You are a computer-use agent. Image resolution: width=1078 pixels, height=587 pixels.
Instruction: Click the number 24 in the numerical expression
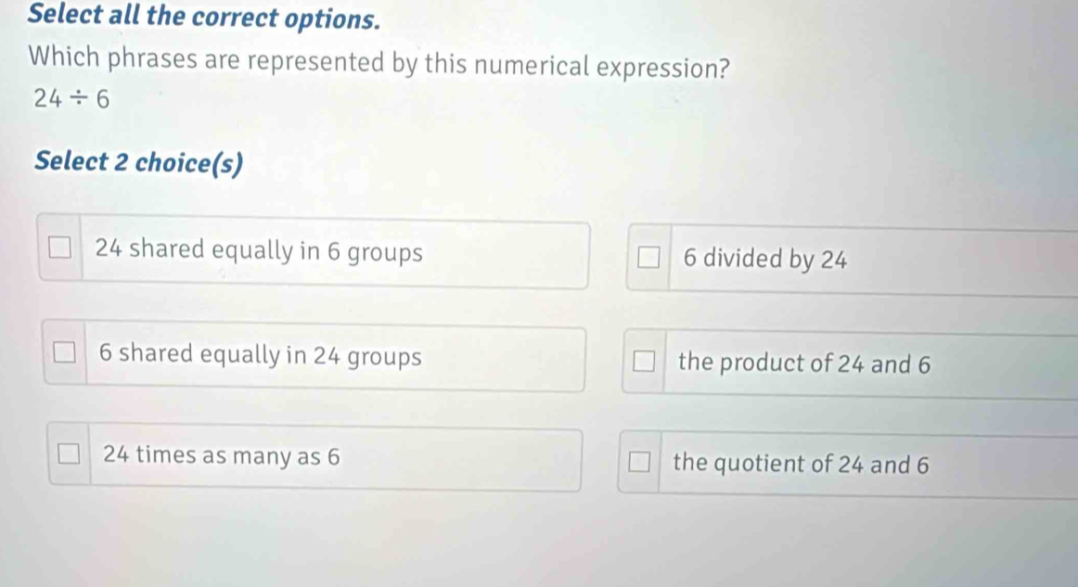(x=45, y=100)
